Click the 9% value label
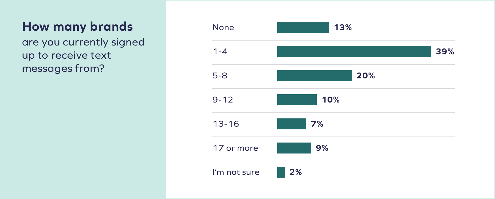 pyautogui.click(x=322, y=148)
